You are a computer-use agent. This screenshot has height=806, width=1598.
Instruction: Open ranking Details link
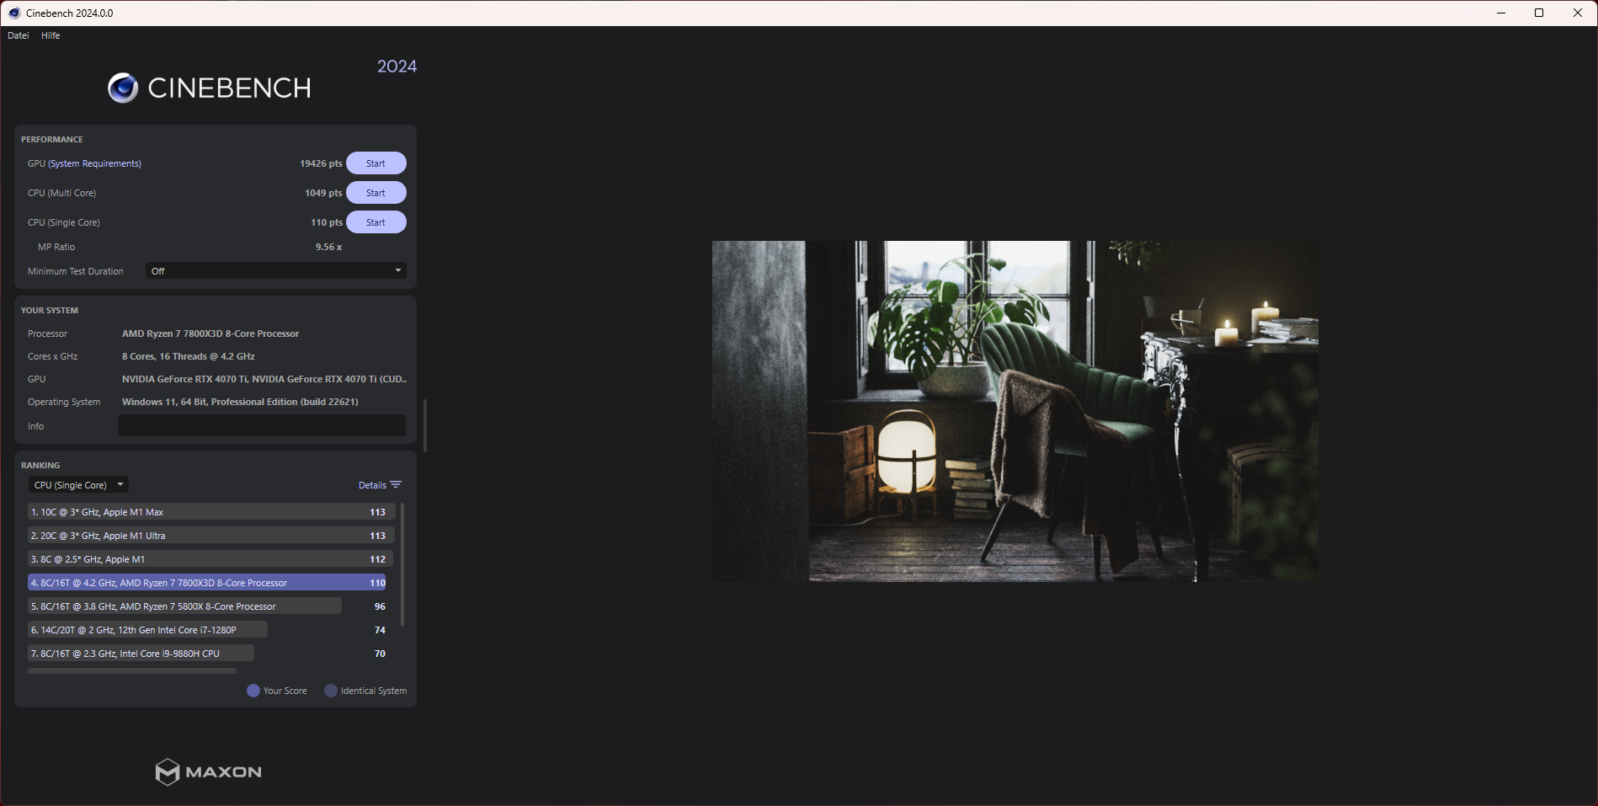tap(372, 485)
